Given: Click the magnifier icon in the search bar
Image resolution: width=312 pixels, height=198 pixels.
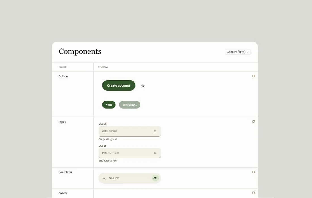Looking at the screenshot, I should [x=104, y=178].
